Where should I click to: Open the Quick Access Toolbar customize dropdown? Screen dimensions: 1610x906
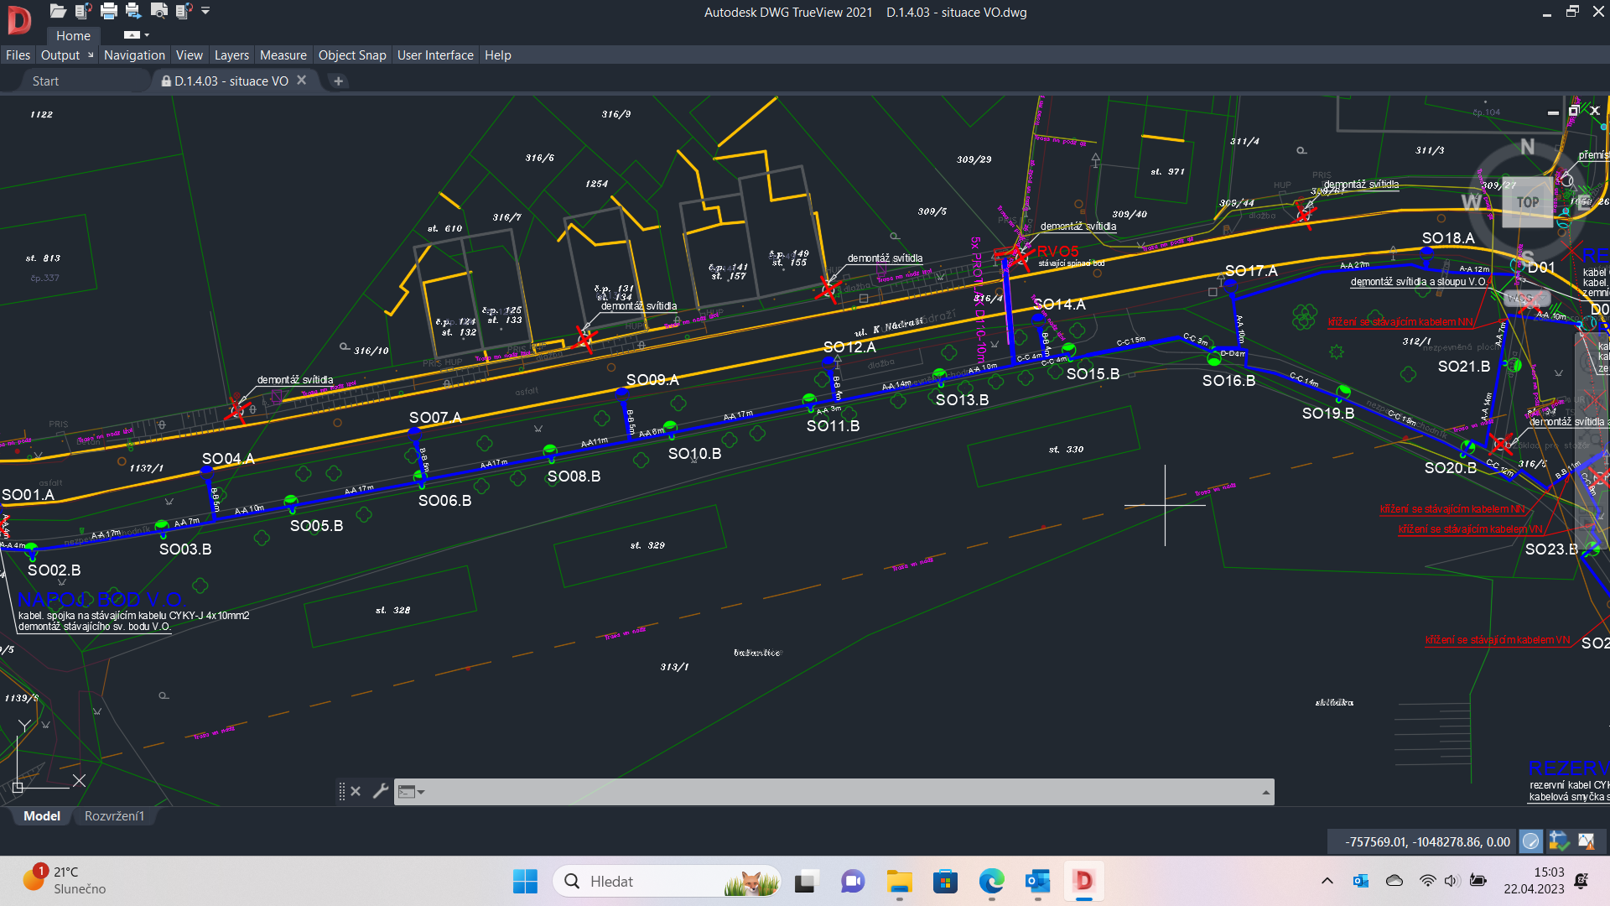(205, 11)
